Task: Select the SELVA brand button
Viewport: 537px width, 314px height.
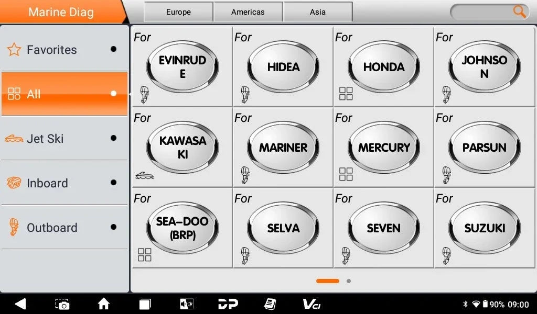Action: click(x=283, y=228)
